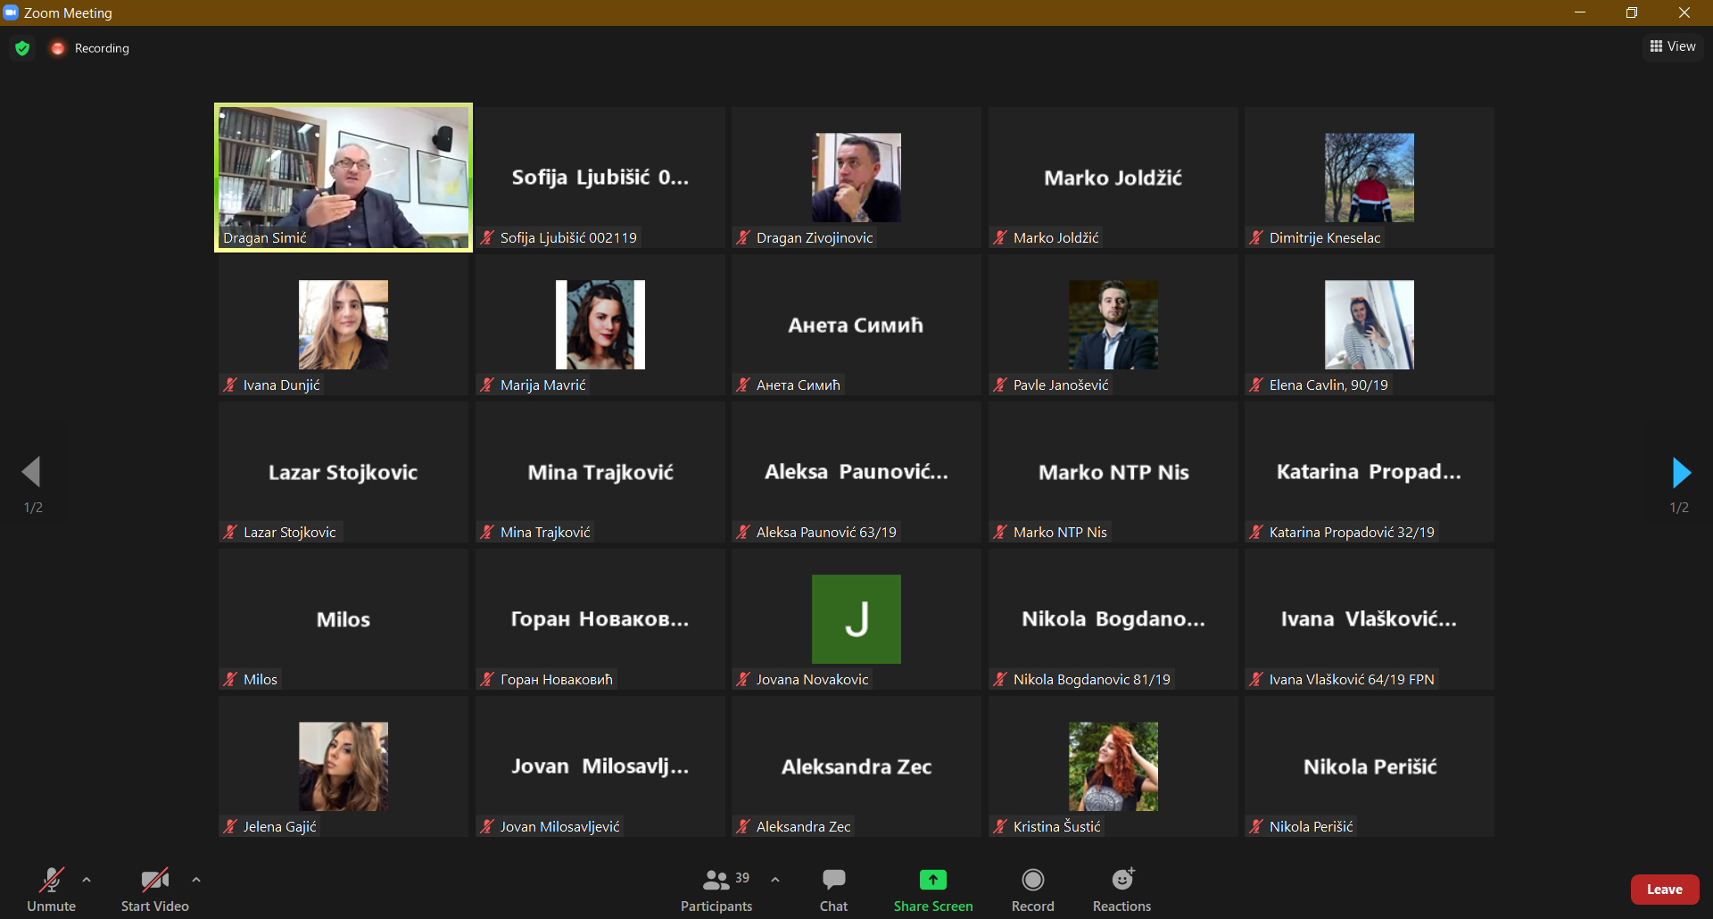
Task: Go to next gallery page arrow
Action: click(1681, 472)
